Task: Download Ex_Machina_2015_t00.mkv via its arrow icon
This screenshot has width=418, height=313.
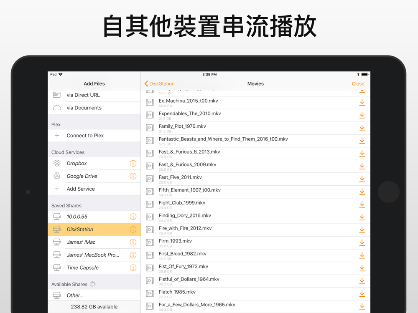Action: coord(362,103)
